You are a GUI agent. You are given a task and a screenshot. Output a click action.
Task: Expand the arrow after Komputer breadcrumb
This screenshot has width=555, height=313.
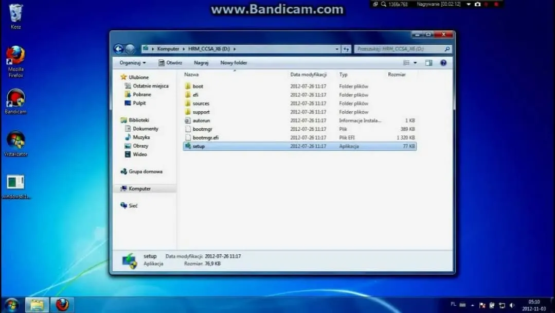(184, 49)
